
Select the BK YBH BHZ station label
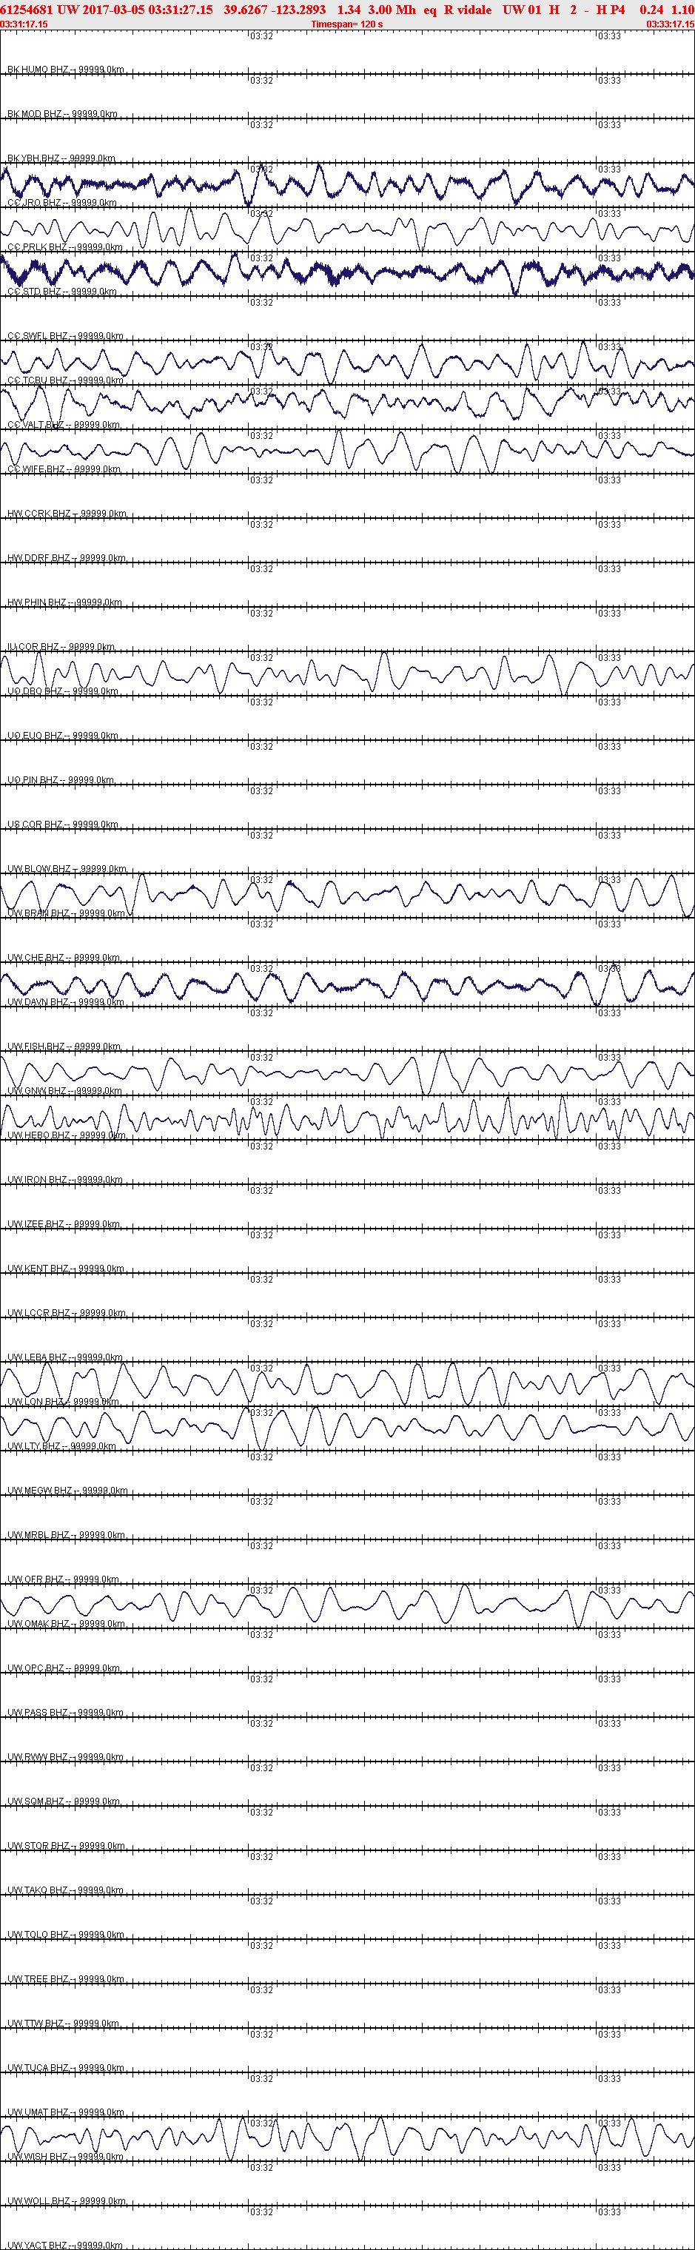(x=61, y=158)
